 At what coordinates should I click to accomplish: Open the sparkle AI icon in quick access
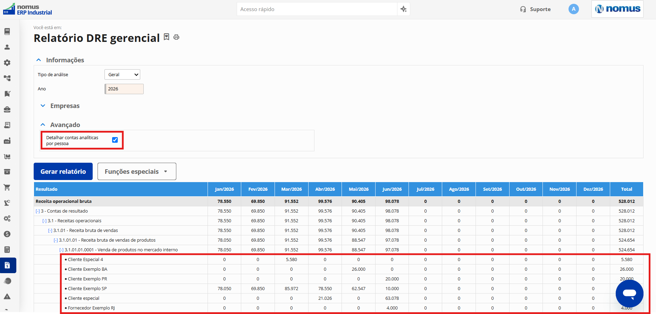click(403, 9)
